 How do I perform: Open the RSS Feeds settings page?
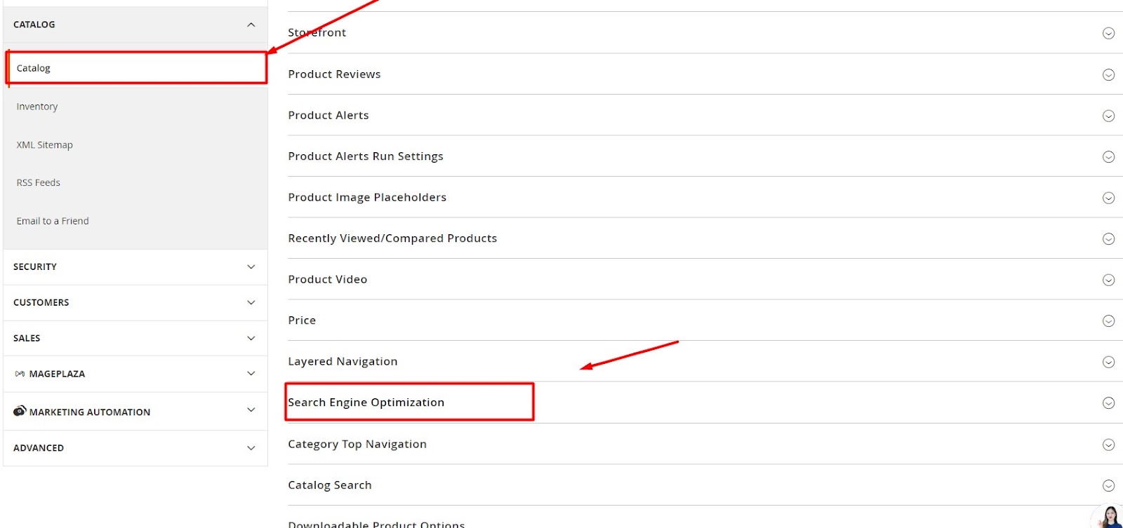(38, 182)
